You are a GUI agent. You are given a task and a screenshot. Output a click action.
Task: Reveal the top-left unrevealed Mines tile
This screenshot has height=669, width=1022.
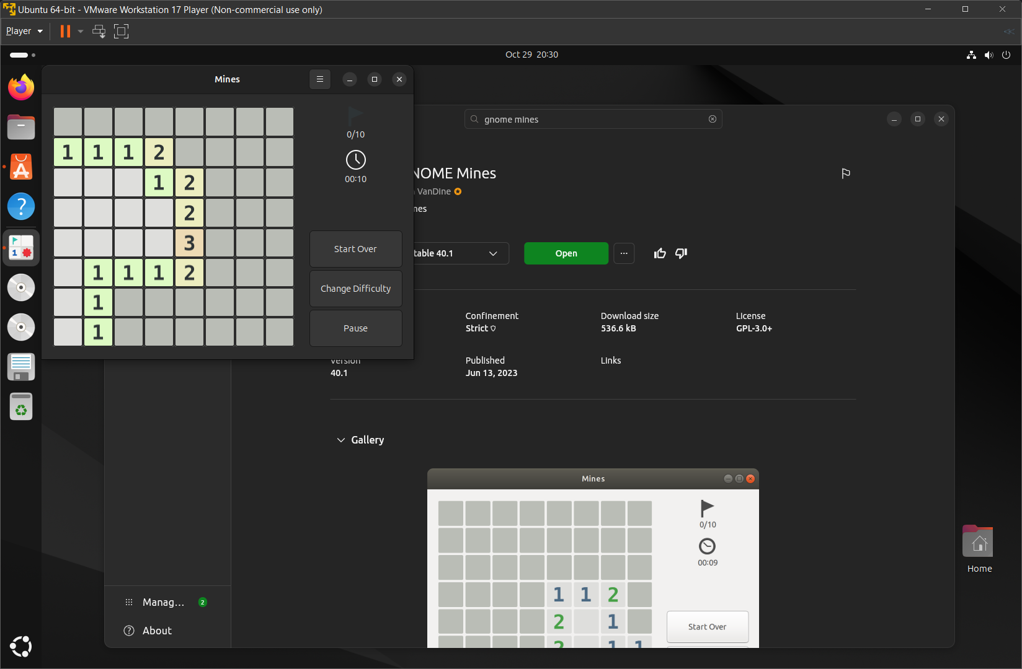pos(68,122)
